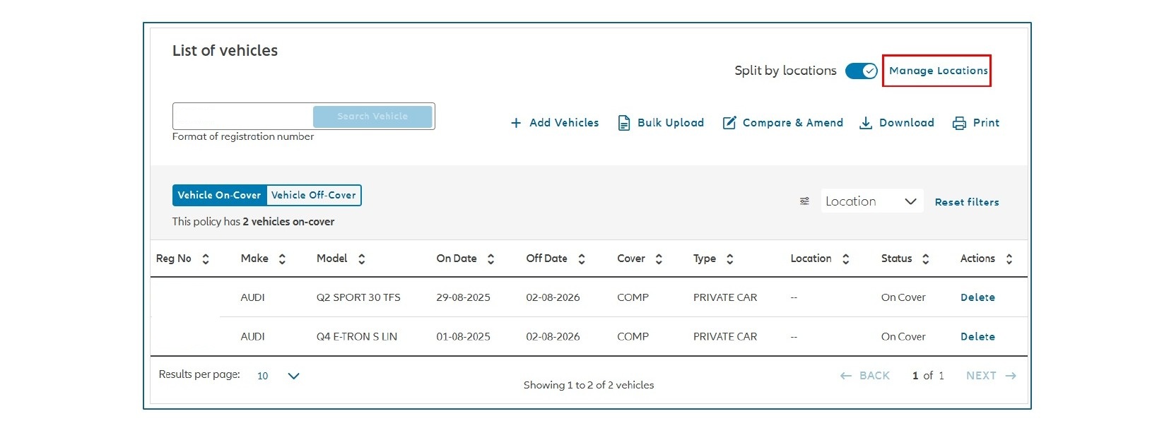Select the Vehicle On-Cover view
This screenshot has height=421, width=1169.
point(219,195)
